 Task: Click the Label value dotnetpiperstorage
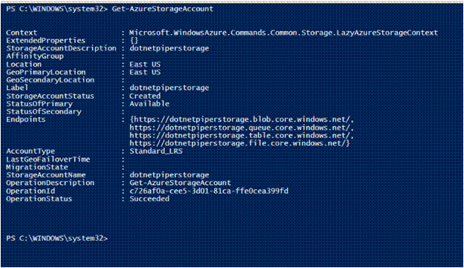170,88
